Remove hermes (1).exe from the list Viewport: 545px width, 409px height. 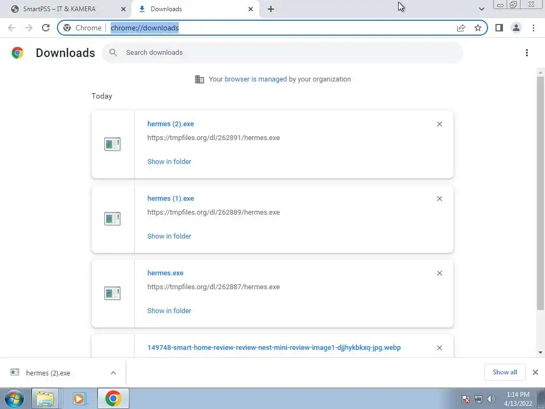(x=439, y=199)
